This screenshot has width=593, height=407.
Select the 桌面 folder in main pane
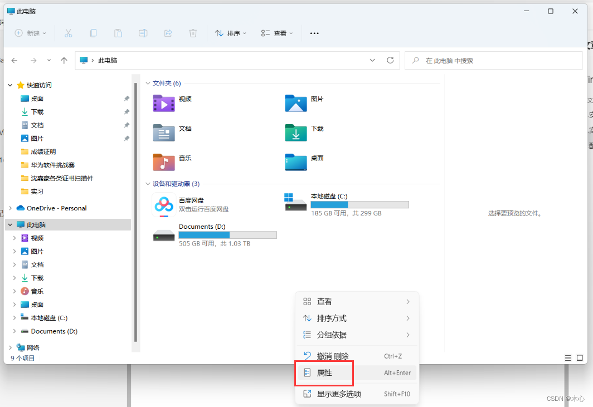tap(296, 162)
